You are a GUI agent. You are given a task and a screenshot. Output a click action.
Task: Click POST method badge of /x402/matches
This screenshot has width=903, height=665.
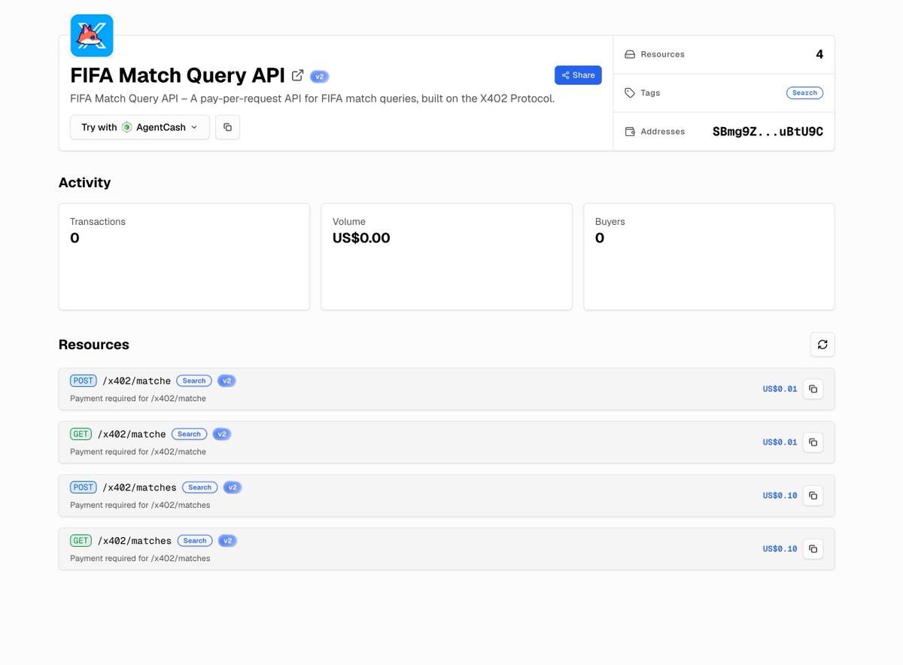click(84, 487)
